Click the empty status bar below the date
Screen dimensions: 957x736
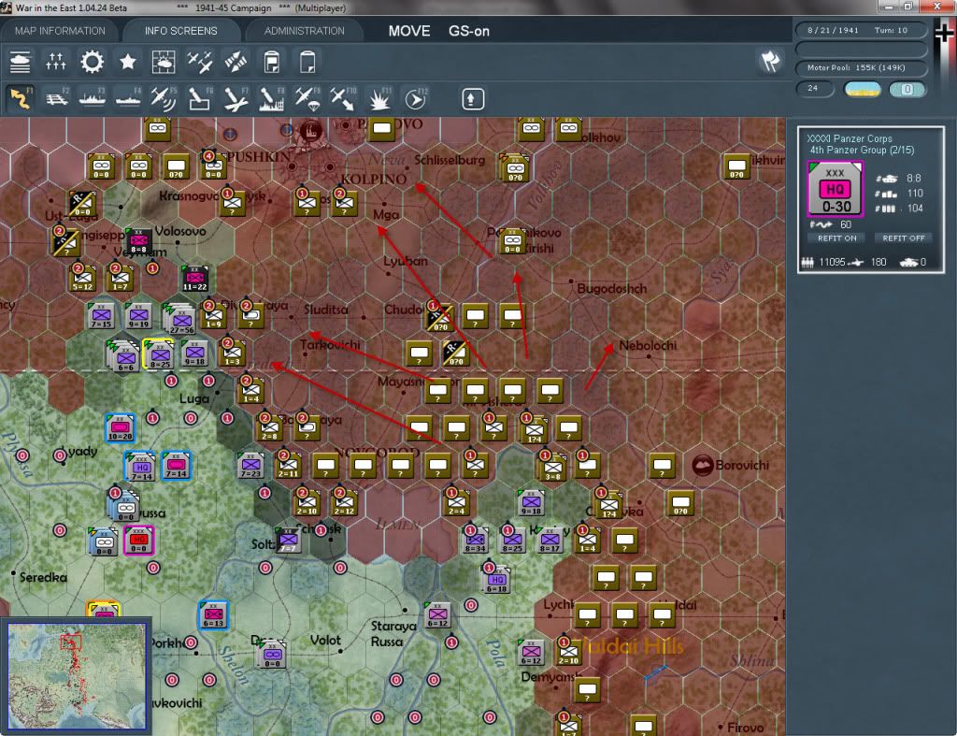(x=861, y=49)
